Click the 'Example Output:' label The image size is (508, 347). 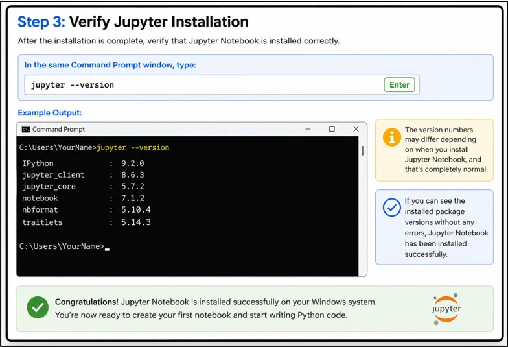(50, 113)
